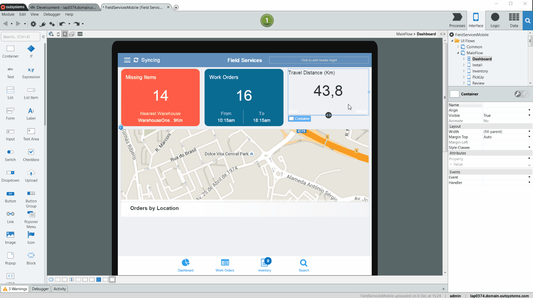533x298 pixels.
Task: Open the 3 Warnings panel
Action: click(14, 289)
